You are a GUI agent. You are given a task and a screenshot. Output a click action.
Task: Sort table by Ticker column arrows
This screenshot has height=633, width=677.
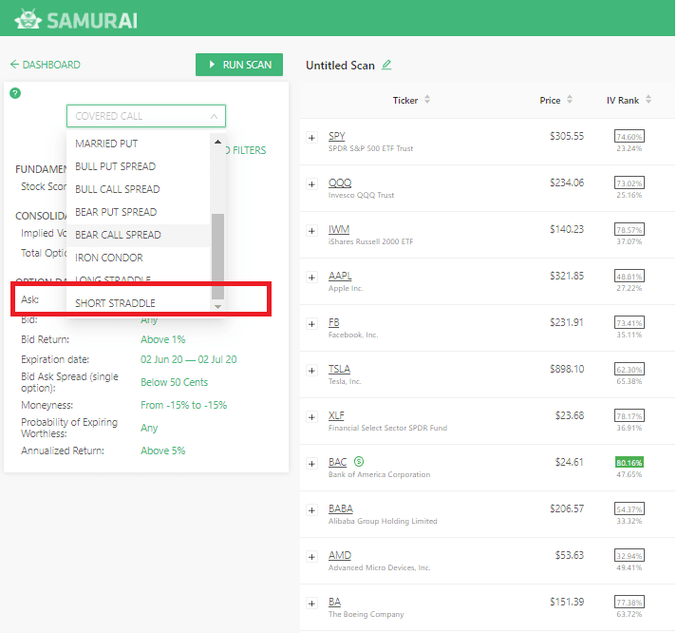click(x=427, y=100)
